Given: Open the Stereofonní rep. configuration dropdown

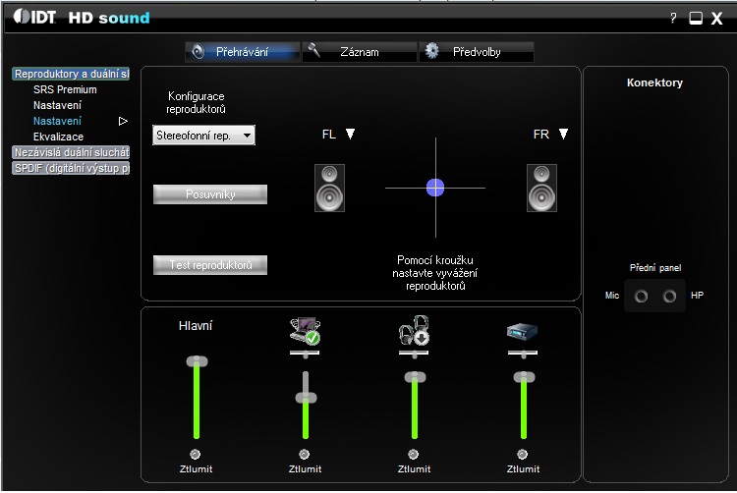Looking at the screenshot, I should [204, 136].
